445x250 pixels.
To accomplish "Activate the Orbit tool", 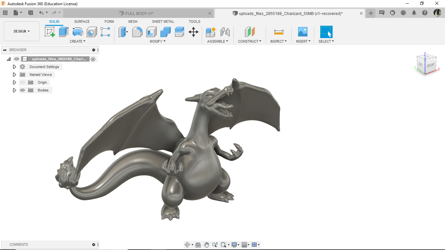I will coord(188,244).
